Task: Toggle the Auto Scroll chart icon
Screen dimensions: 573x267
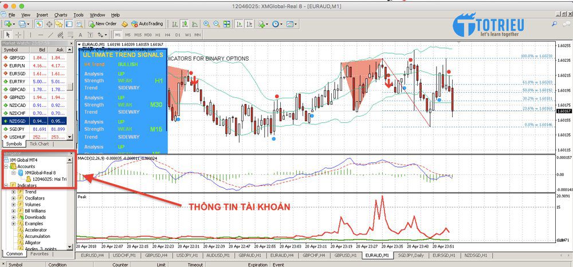Action: coord(240,24)
